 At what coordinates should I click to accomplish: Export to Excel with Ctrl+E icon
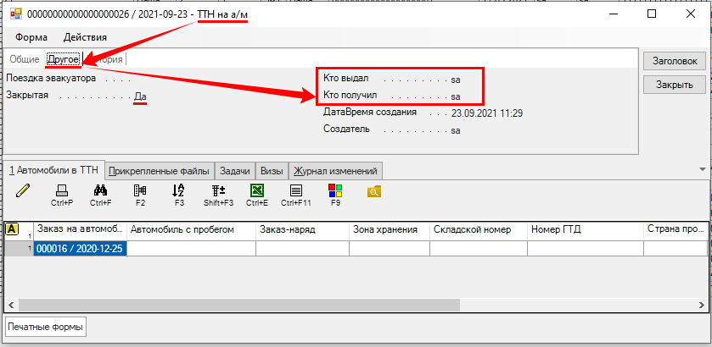pyautogui.click(x=256, y=191)
